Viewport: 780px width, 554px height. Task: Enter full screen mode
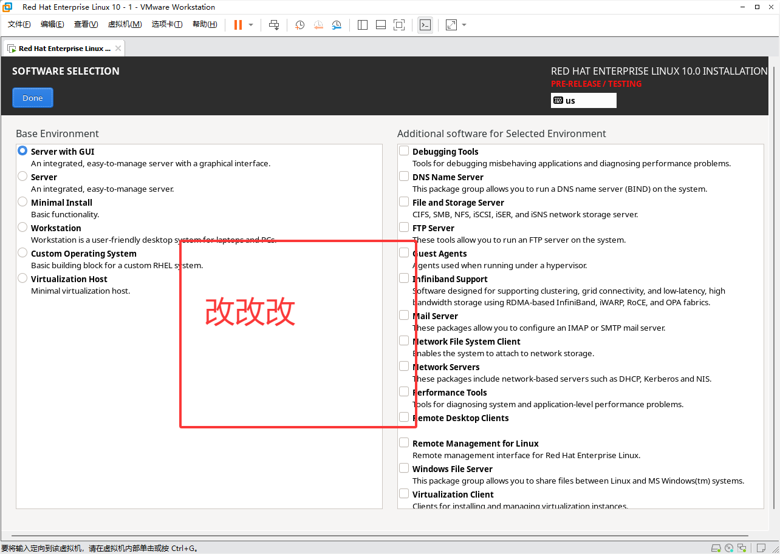(399, 25)
